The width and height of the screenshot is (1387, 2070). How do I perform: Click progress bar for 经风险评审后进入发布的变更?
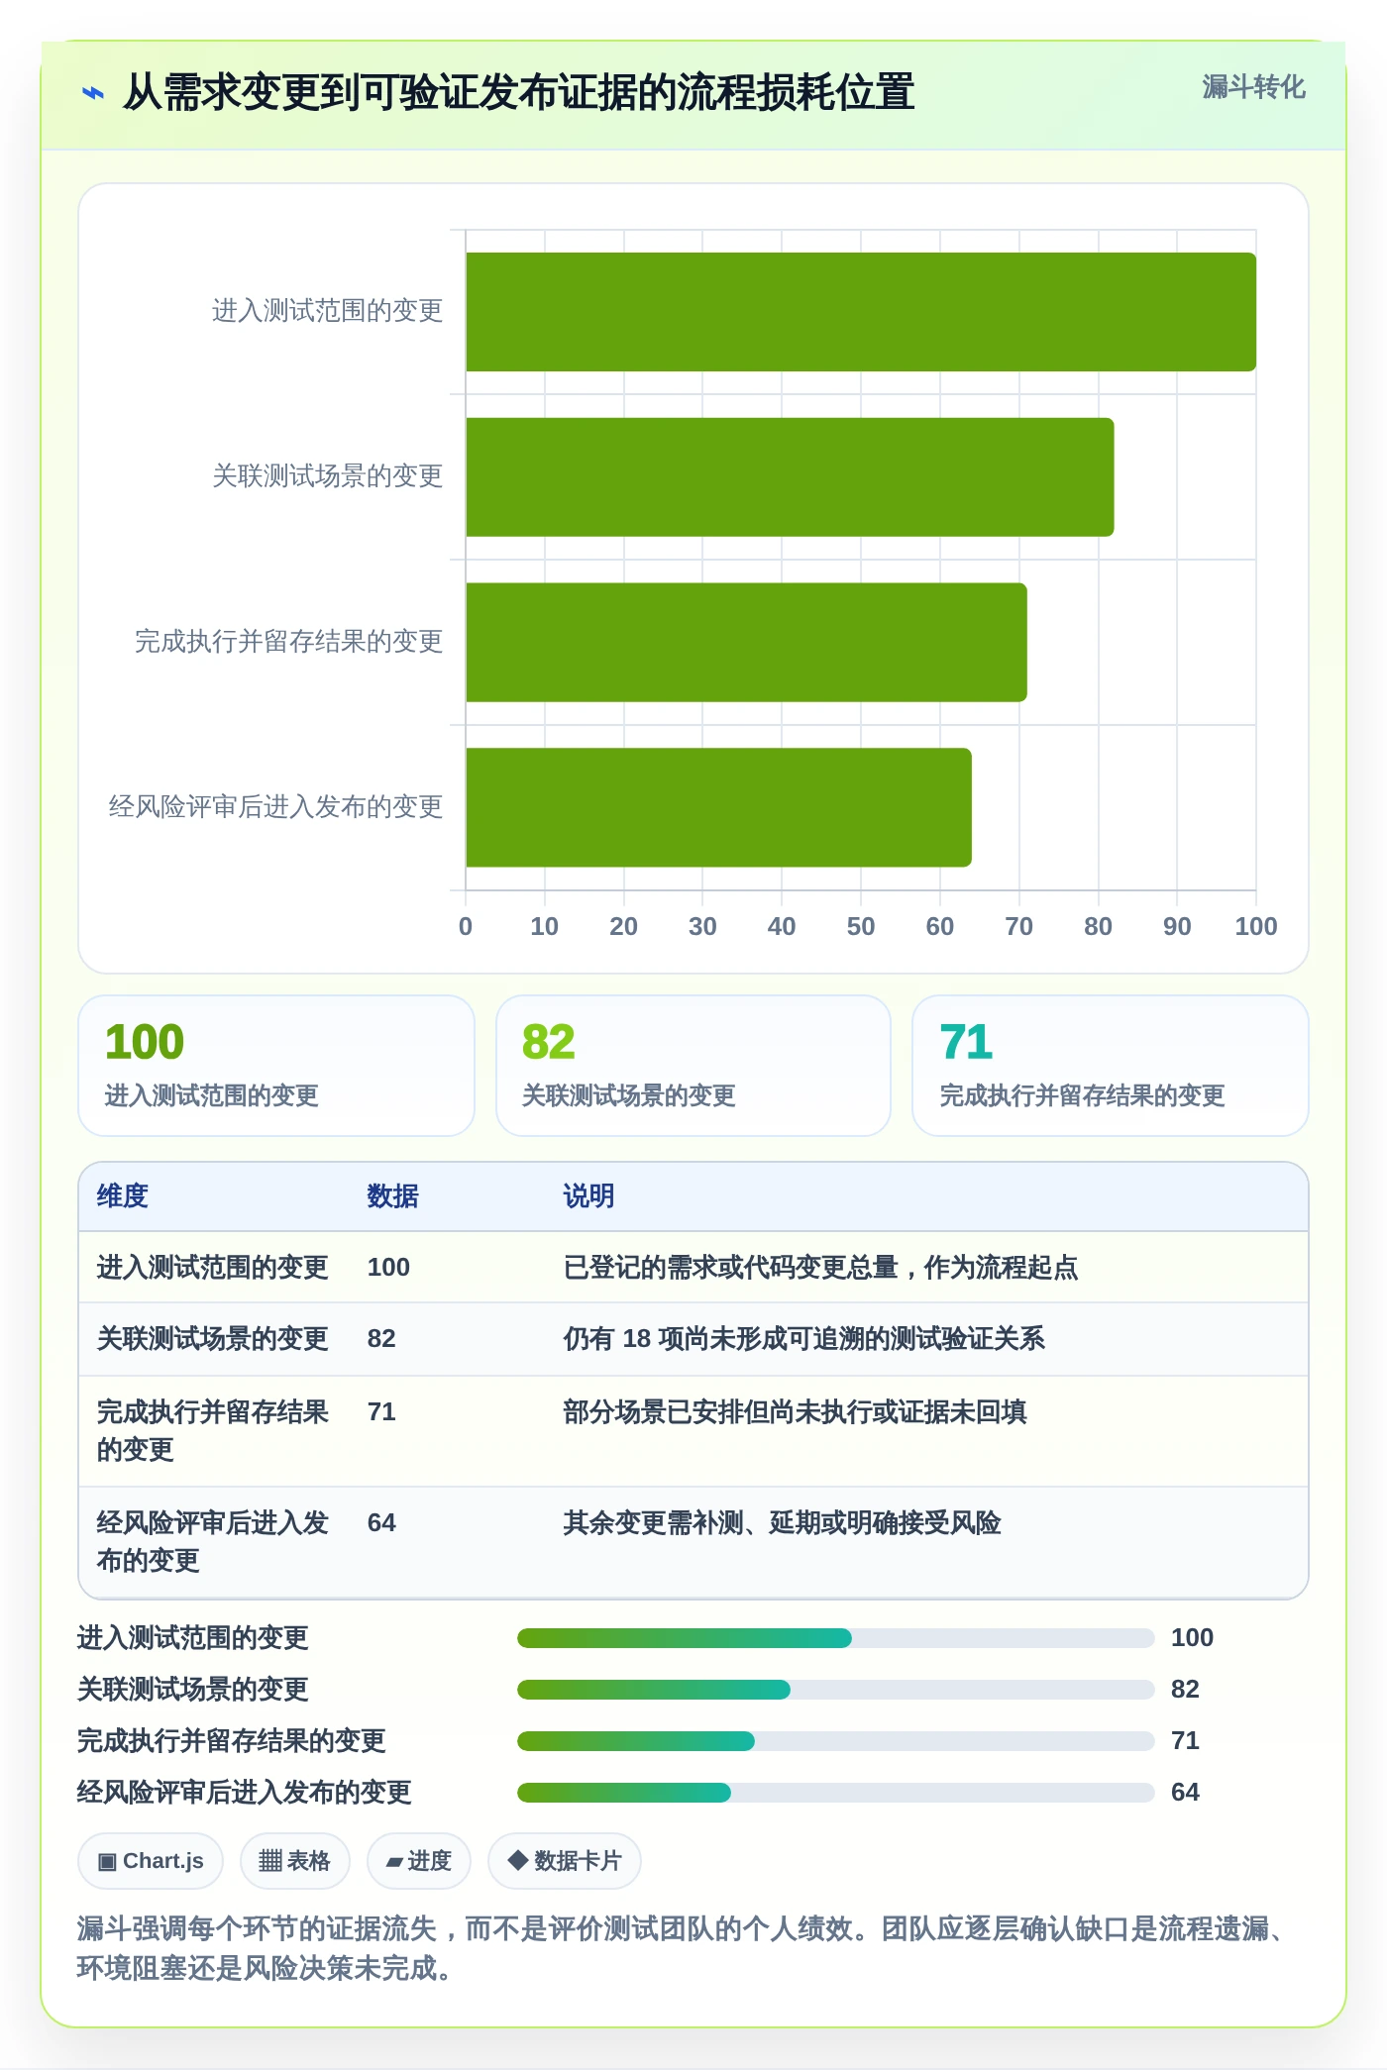[x=835, y=1793]
